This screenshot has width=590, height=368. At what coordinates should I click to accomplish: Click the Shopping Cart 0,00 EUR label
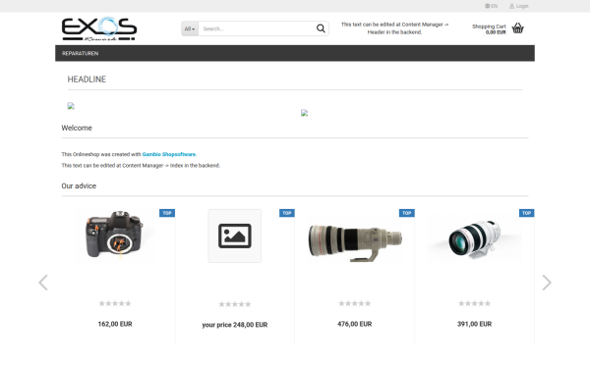pos(489,29)
